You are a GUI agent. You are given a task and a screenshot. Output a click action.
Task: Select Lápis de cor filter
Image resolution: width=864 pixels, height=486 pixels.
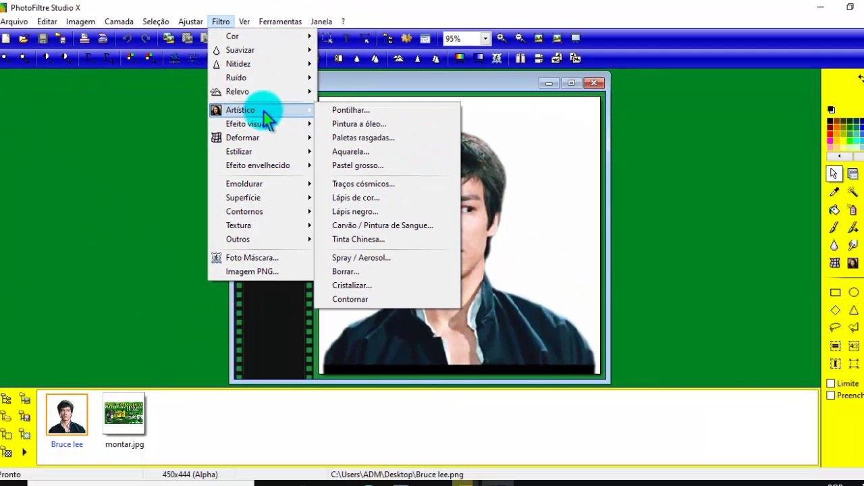click(387, 198)
